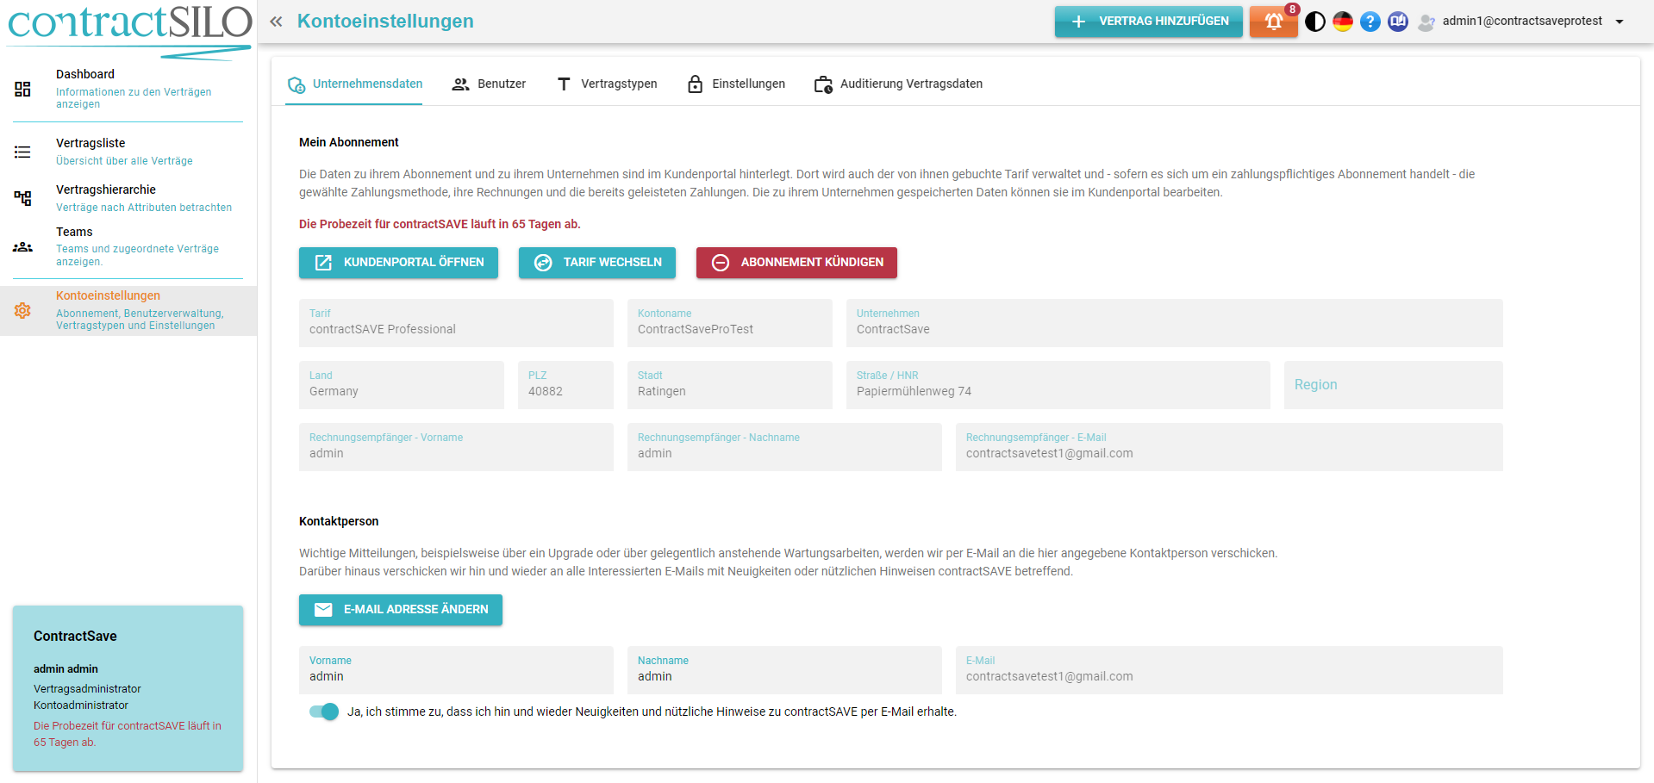Image resolution: width=1654 pixels, height=783 pixels.
Task: Open notifications bell with badge 8
Action: coord(1274,22)
